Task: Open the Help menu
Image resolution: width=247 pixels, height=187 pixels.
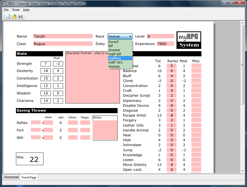Action: tap(26, 10)
